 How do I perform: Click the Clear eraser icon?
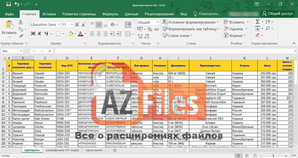pos(258,35)
